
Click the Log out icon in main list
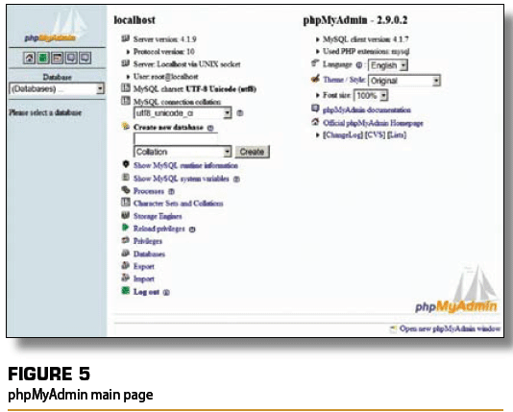coord(125,290)
